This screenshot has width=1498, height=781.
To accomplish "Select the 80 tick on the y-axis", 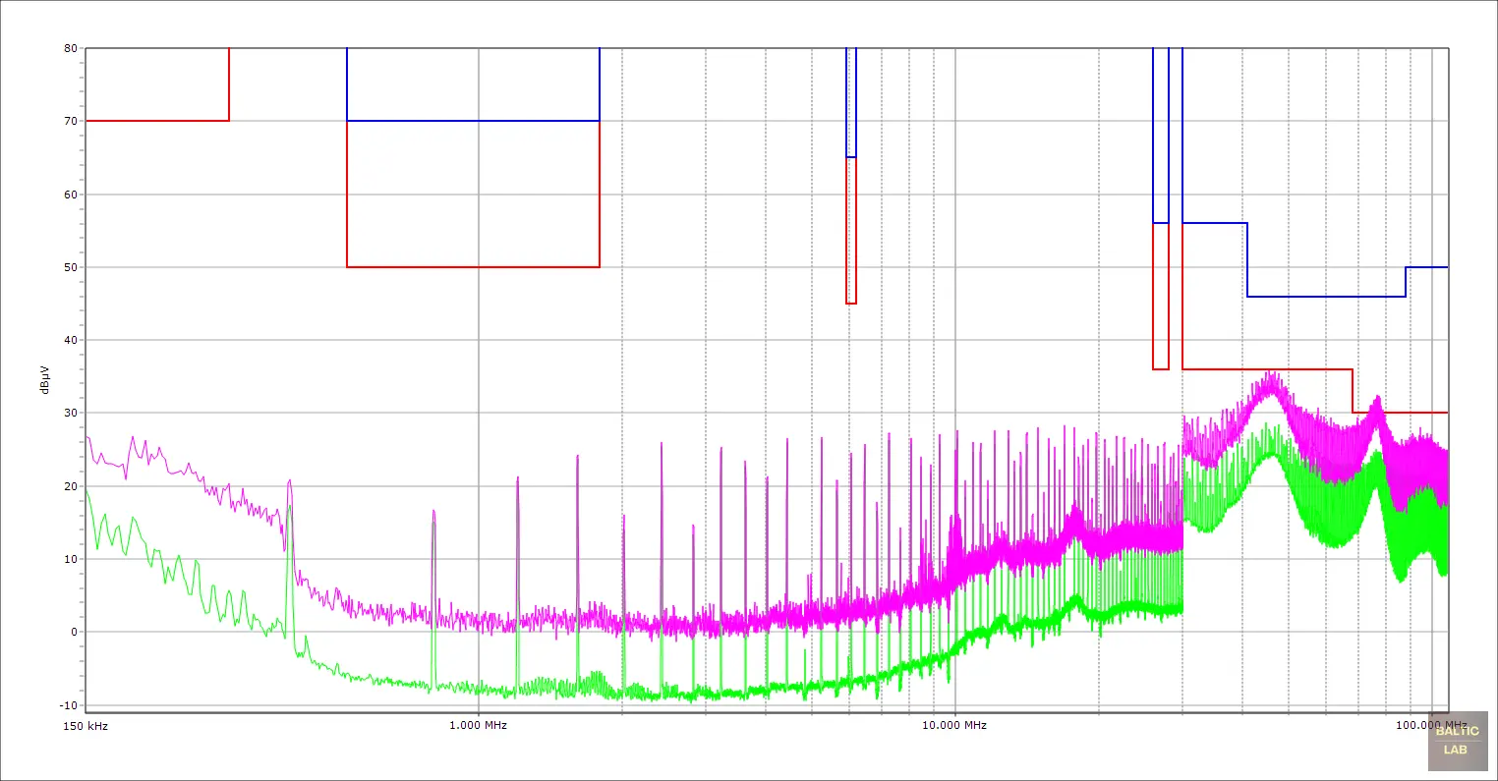I will pyautogui.click(x=71, y=48).
